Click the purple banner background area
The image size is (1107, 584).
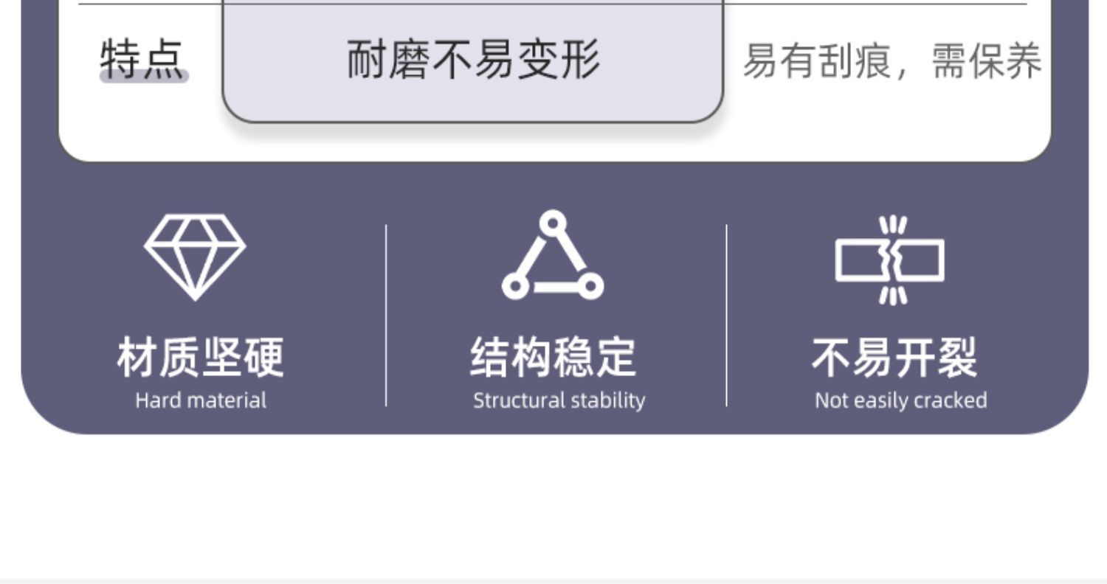(553, 192)
